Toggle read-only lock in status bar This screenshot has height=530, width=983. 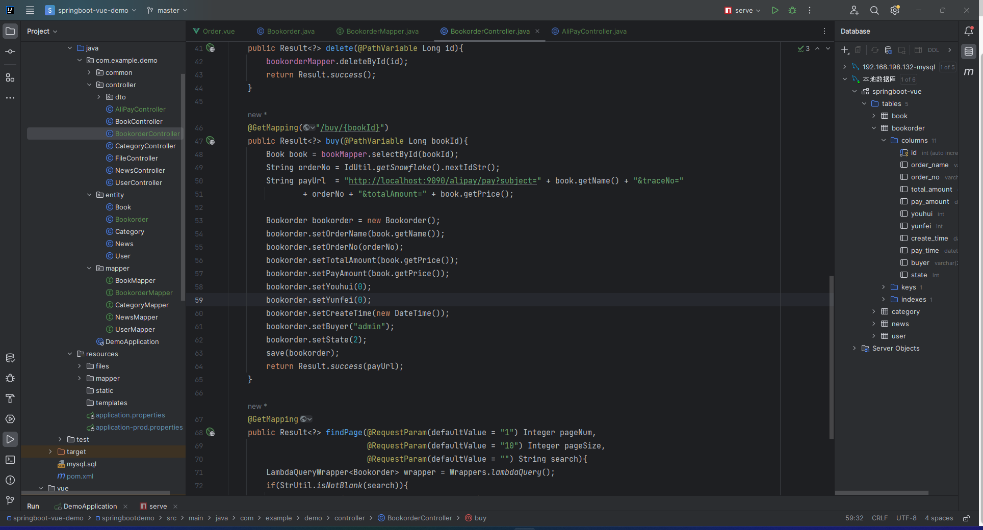tap(966, 518)
